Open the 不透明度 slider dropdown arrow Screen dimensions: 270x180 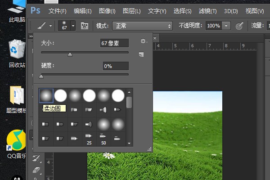226,26
